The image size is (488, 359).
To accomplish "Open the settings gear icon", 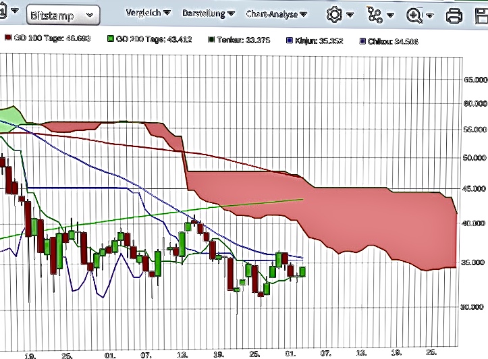I will (333, 14).
